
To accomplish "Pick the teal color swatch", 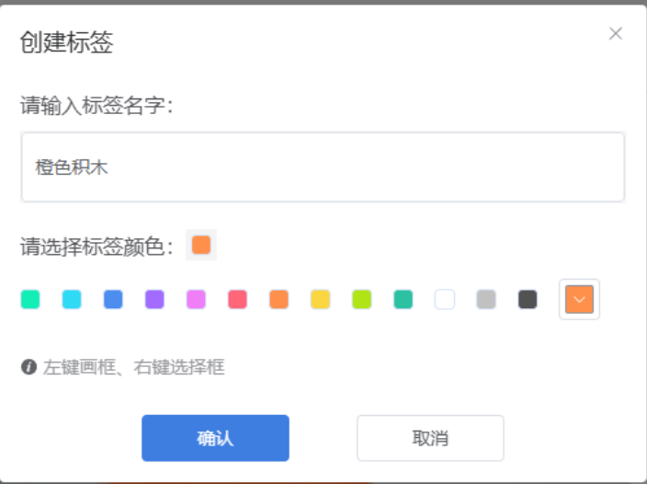I will pyautogui.click(x=403, y=299).
